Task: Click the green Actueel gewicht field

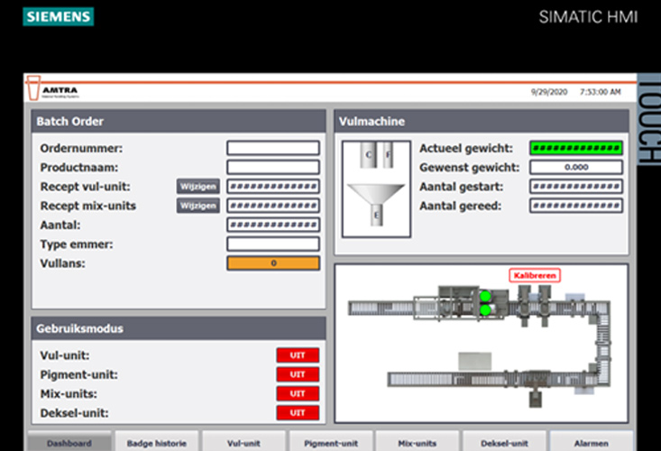Action: click(575, 148)
